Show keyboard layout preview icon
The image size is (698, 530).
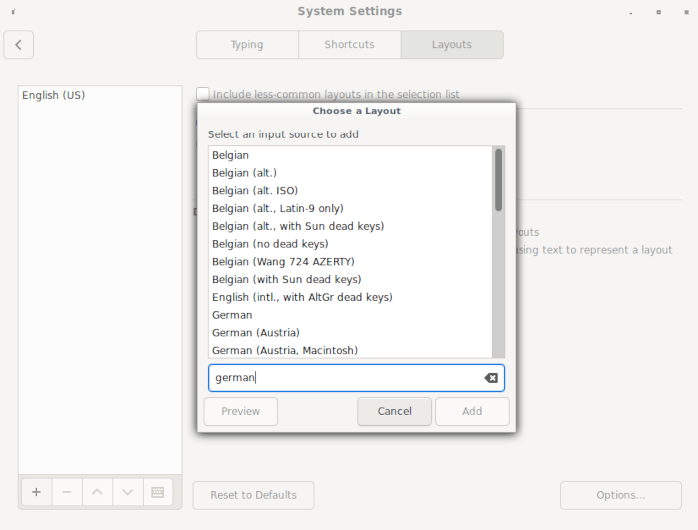[x=158, y=492]
